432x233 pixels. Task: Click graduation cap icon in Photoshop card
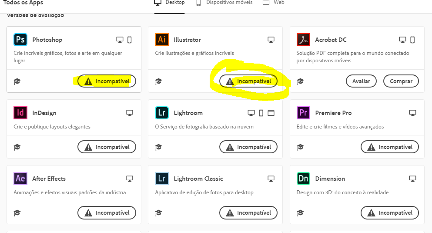17,81
